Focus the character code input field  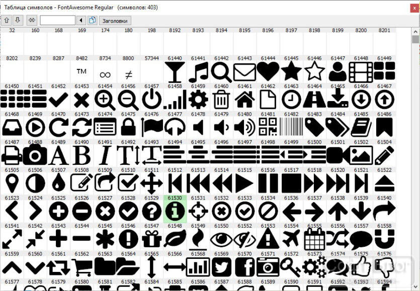57,20
